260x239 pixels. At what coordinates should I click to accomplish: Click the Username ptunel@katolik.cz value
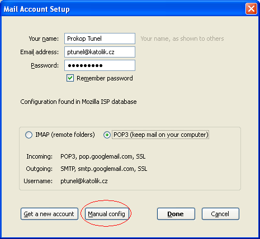84,181
